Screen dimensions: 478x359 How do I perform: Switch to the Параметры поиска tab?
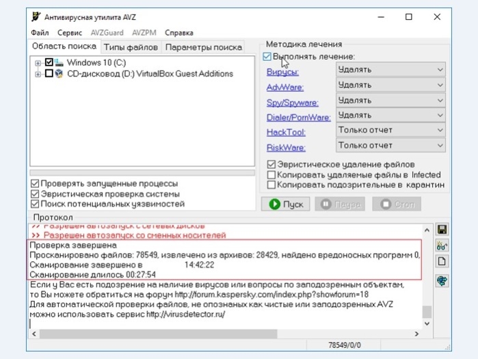[203, 47]
